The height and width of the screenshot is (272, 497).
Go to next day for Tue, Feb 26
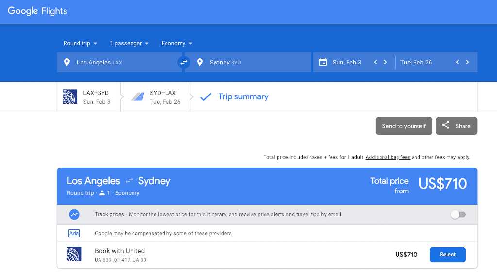467,62
